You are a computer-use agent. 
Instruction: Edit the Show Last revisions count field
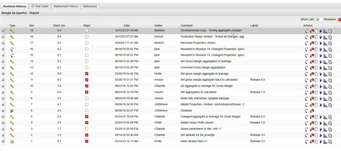[318, 20]
